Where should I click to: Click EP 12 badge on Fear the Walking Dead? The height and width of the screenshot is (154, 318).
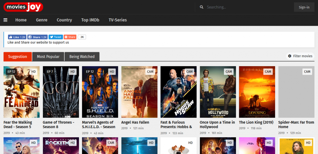pos(11,71)
